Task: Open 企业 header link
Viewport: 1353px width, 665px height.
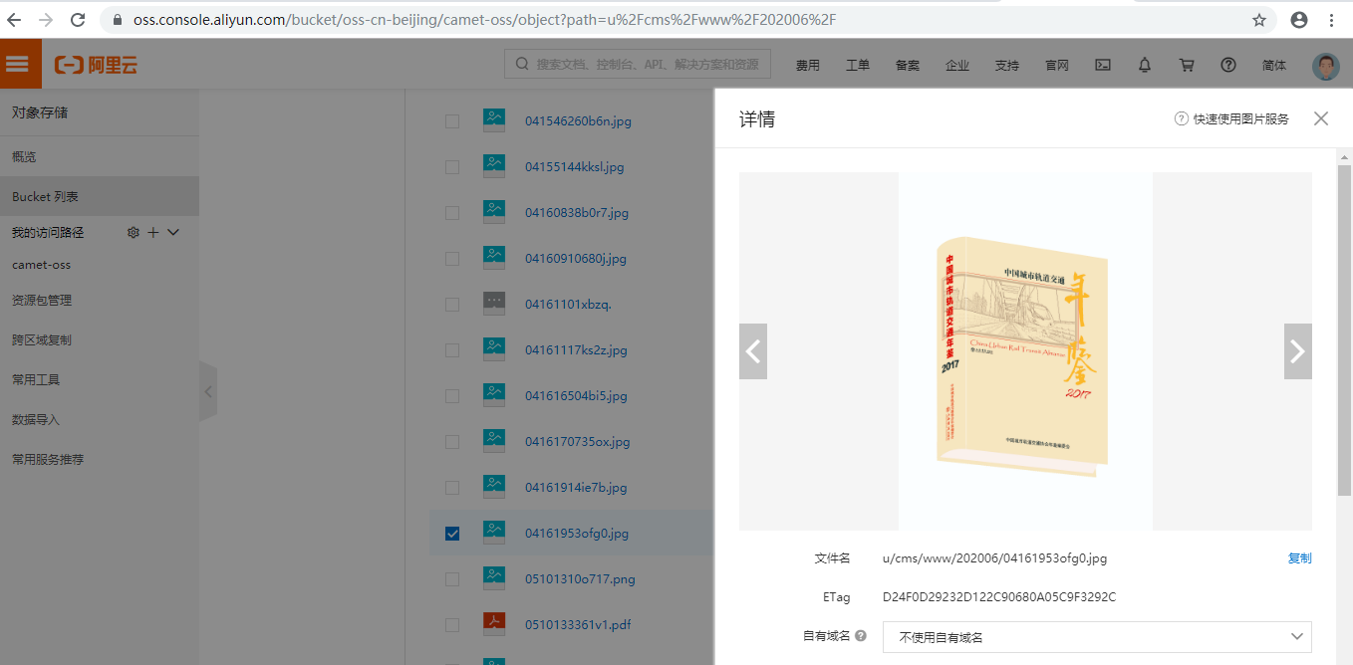Action: pos(957,66)
